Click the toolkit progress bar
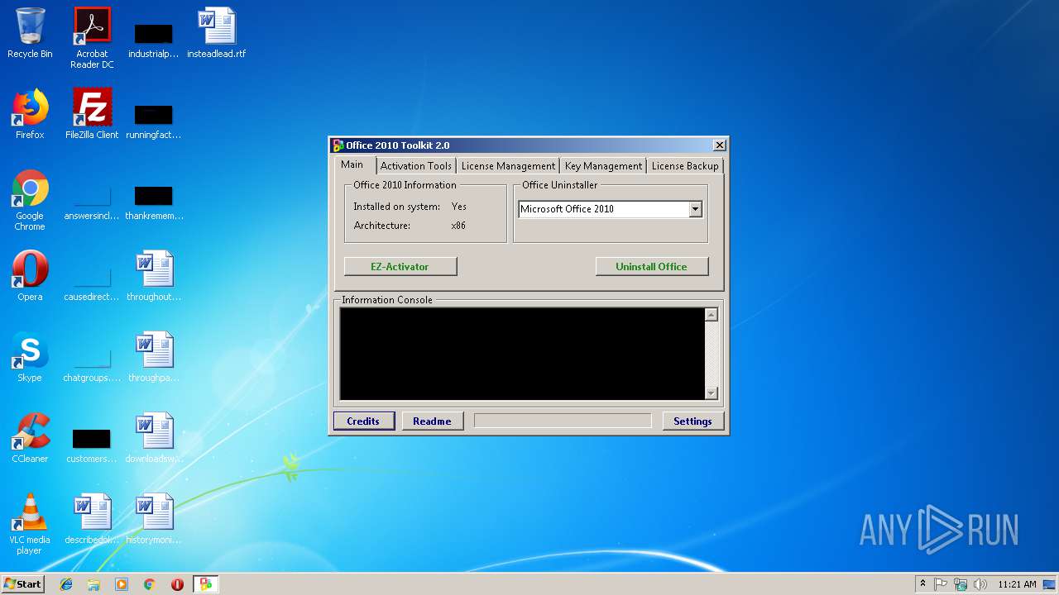 563,421
